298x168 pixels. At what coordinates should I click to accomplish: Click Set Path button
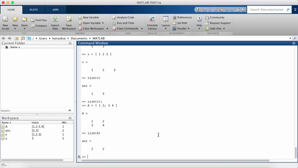point(180,23)
